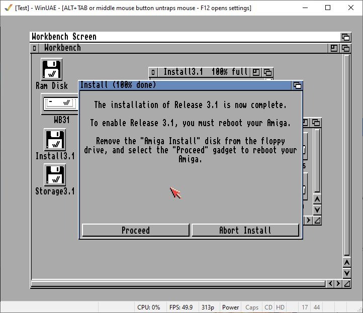
Task: Click the Install3.1 window zoom gadget
Action: (256, 72)
